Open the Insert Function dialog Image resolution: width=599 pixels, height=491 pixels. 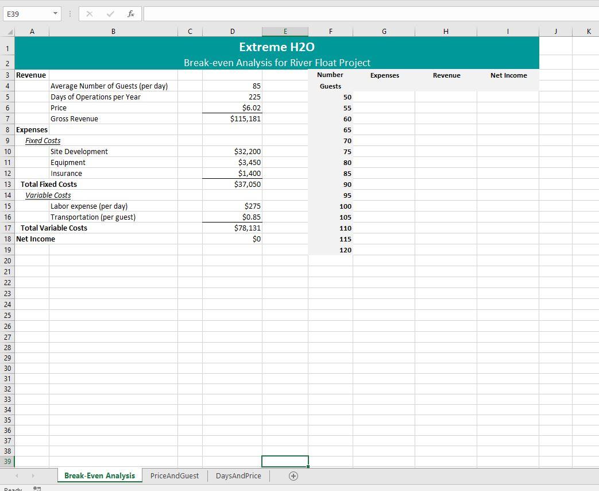pos(130,13)
